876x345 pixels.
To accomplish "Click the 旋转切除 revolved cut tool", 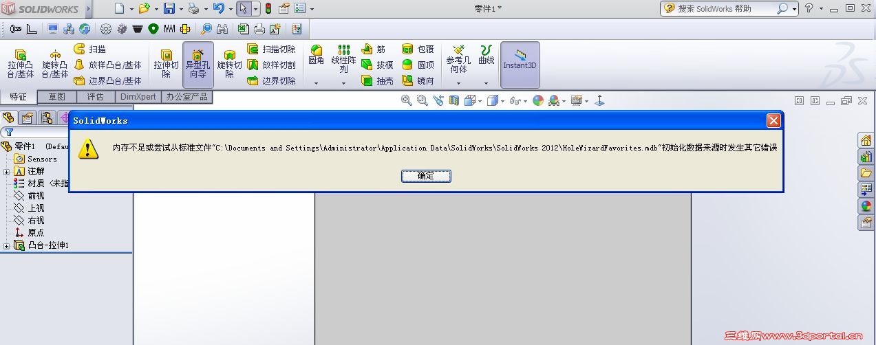I will 229,64.
